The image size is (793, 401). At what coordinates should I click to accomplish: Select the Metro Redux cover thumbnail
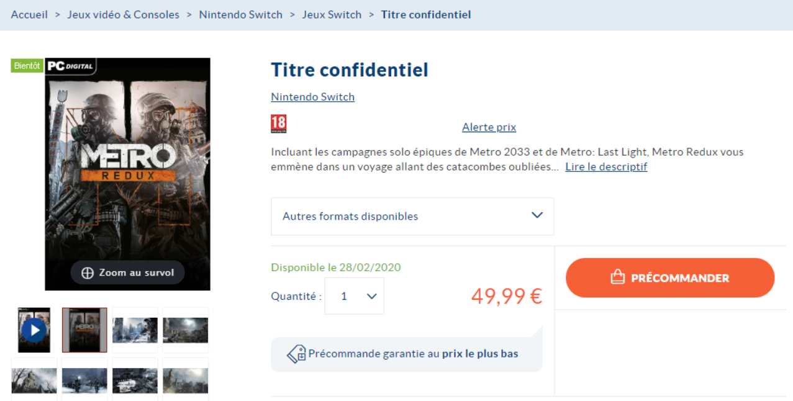pyautogui.click(x=84, y=330)
